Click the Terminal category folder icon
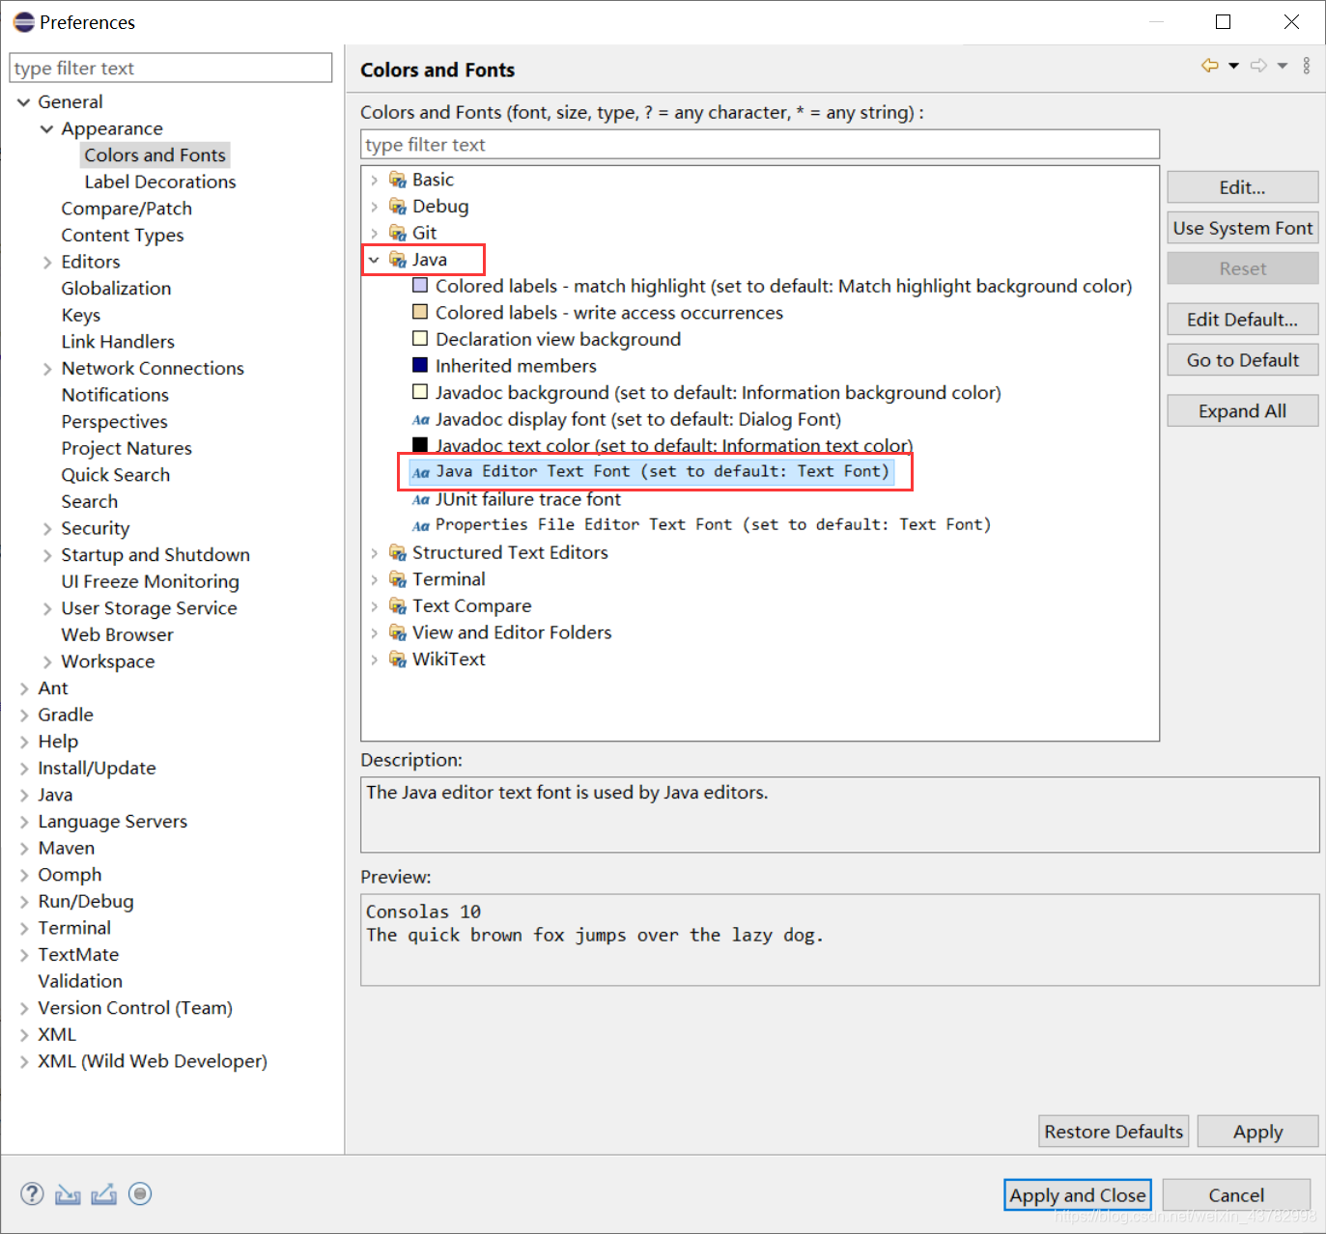Viewport: 1326px width, 1234px height. [398, 579]
